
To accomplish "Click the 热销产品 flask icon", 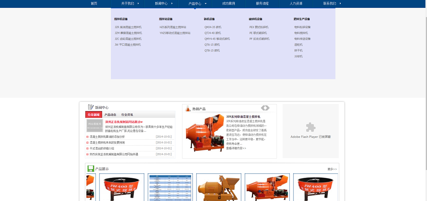I will (x=188, y=109).
